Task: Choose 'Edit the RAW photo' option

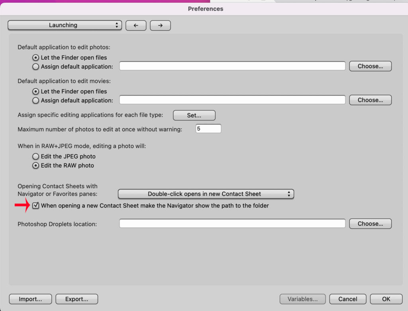Action: 36,165
